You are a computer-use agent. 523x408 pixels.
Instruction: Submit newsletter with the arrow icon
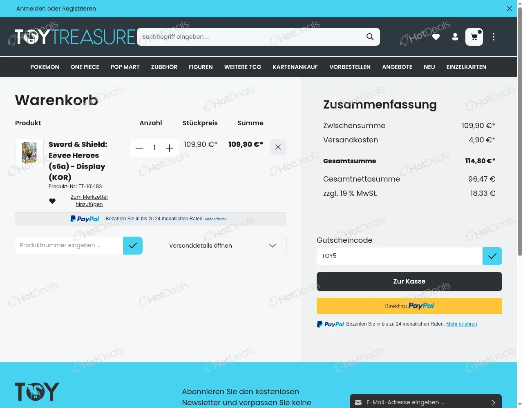[x=493, y=403]
